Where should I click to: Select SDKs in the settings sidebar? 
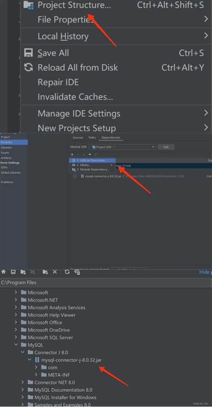click(x=4, y=167)
